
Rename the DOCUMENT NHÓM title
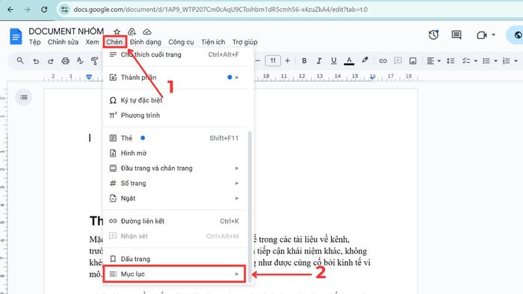coord(66,31)
